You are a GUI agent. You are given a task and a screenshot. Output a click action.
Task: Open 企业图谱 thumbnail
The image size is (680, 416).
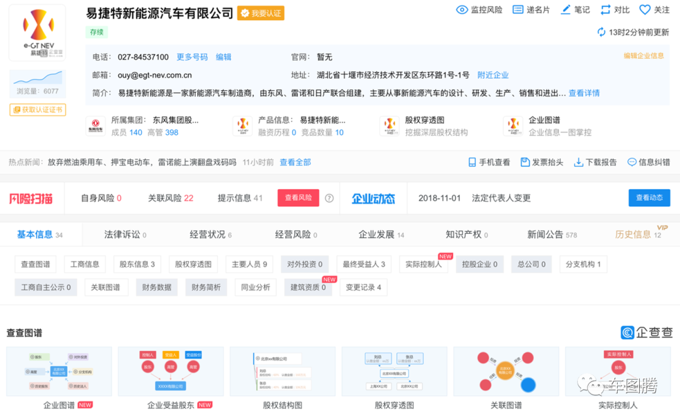[x=59, y=372]
